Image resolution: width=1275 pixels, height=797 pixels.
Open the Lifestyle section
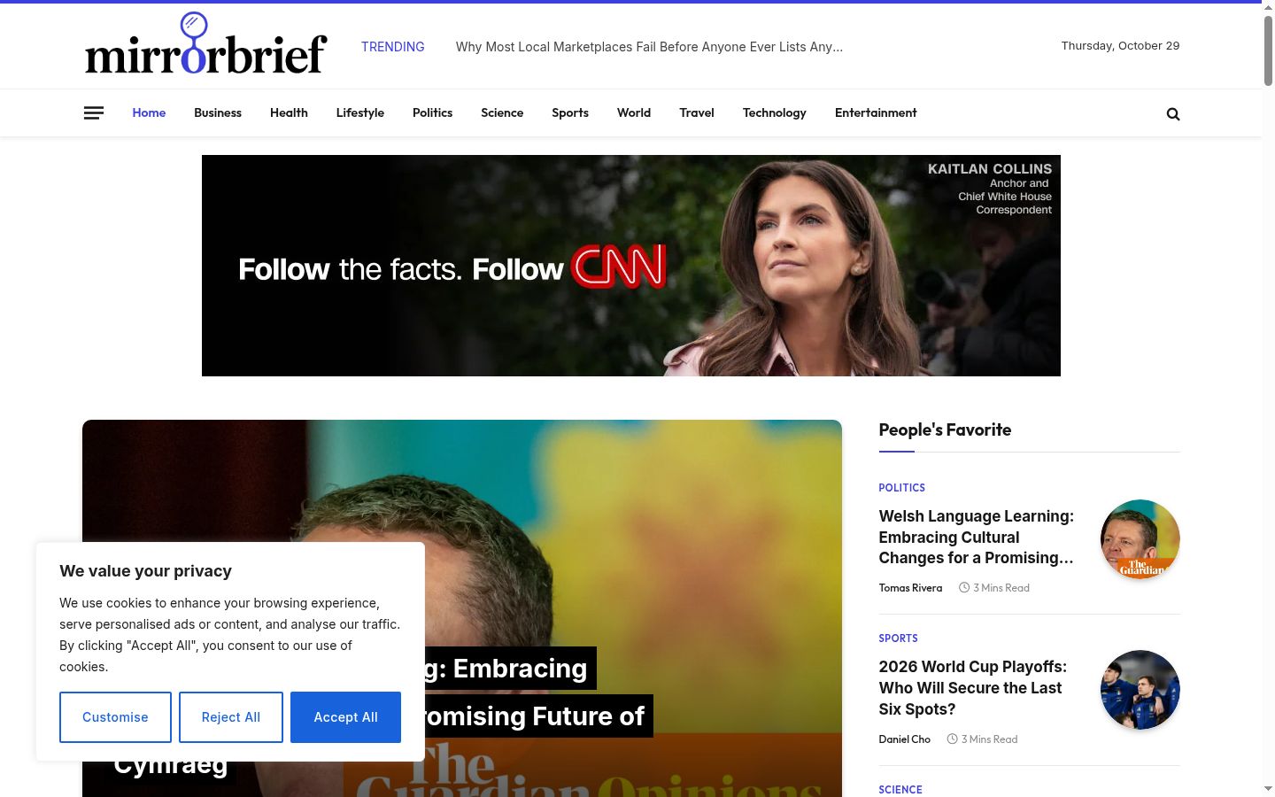pos(360,112)
